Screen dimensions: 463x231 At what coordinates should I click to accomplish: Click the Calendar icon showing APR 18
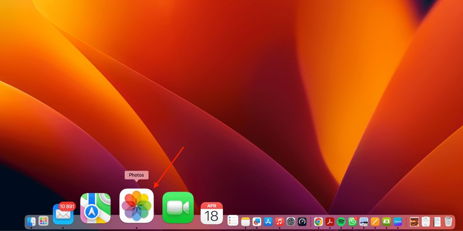(x=211, y=213)
